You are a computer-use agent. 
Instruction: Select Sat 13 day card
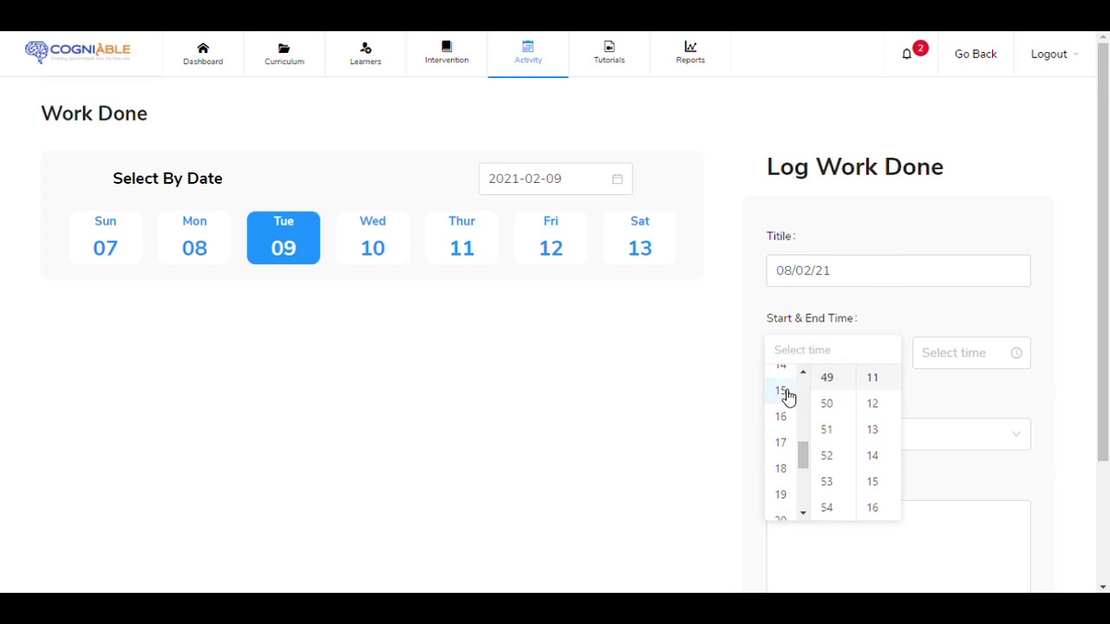click(x=640, y=237)
